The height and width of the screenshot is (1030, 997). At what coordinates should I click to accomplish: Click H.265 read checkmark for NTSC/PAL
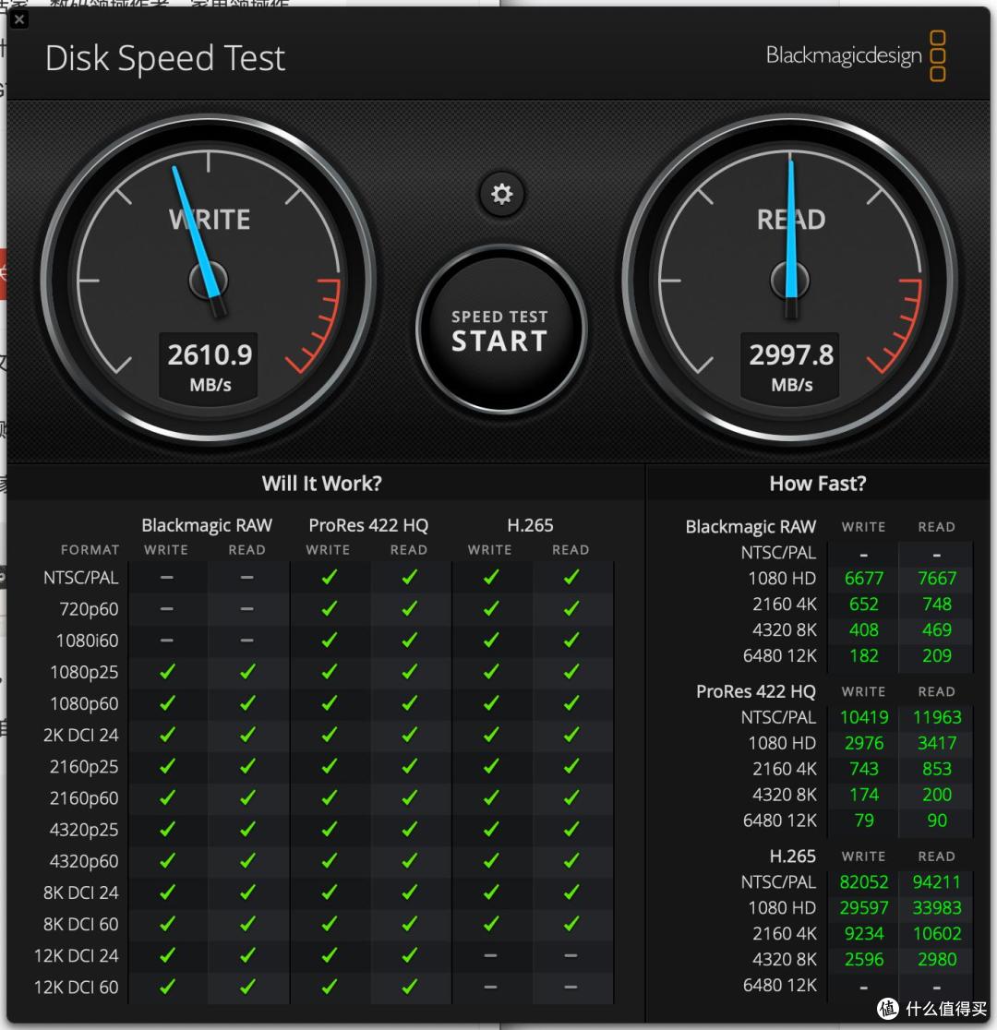pyautogui.click(x=571, y=577)
